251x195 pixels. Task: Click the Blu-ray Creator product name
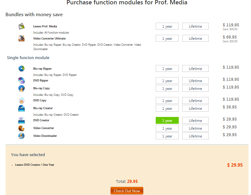tap(43, 108)
